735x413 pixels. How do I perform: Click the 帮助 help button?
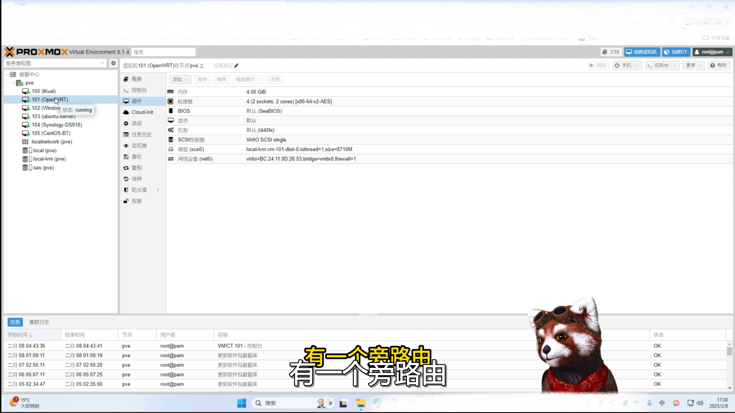pos(719,66)
